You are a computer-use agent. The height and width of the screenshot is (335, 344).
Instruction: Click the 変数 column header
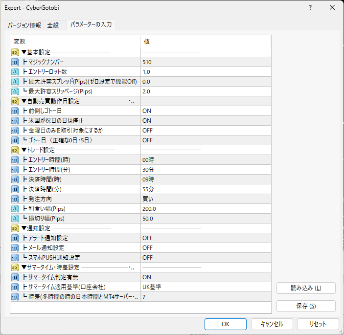tap(75, 41)
